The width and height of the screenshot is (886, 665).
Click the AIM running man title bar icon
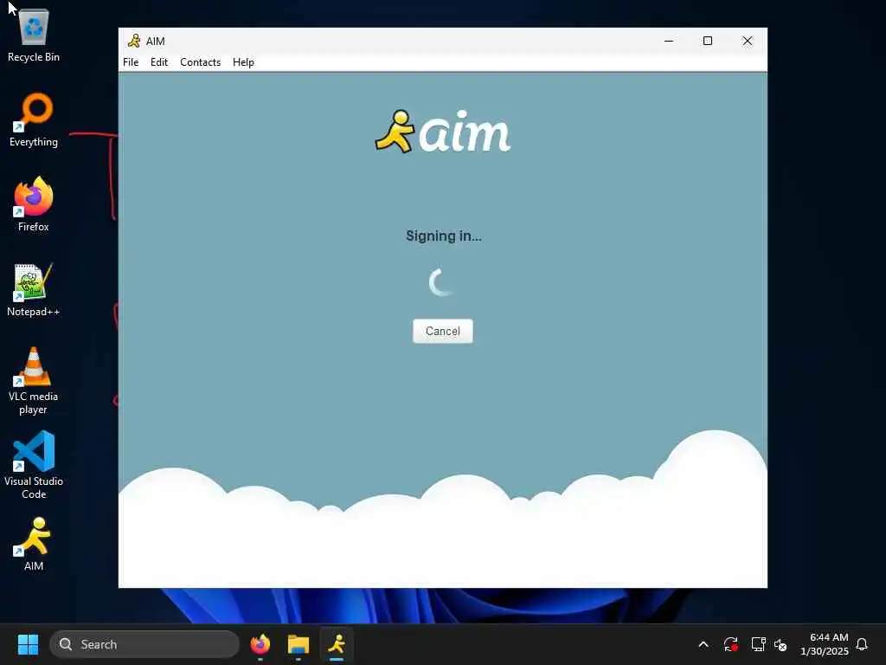pos(134,41)
